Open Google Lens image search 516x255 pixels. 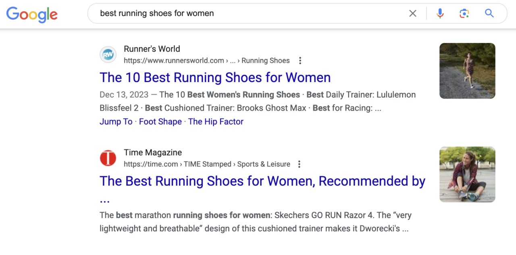[464, 14]
